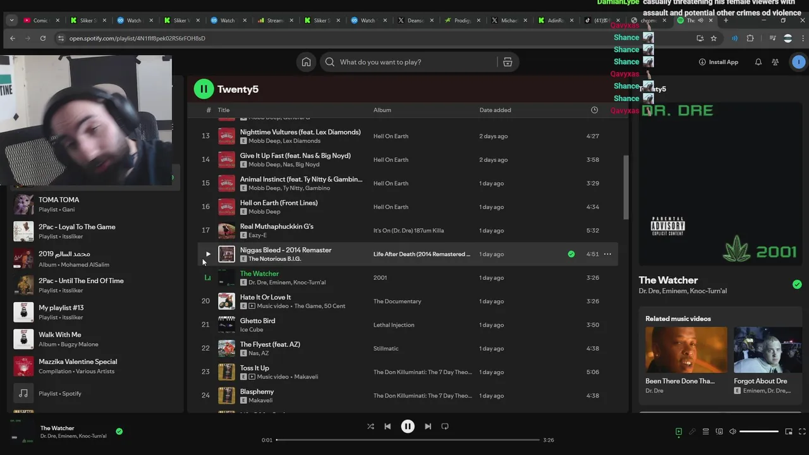This screenshot has height=455, width=809.
Task: Click browser back arrow
Action: pos(13,39)
